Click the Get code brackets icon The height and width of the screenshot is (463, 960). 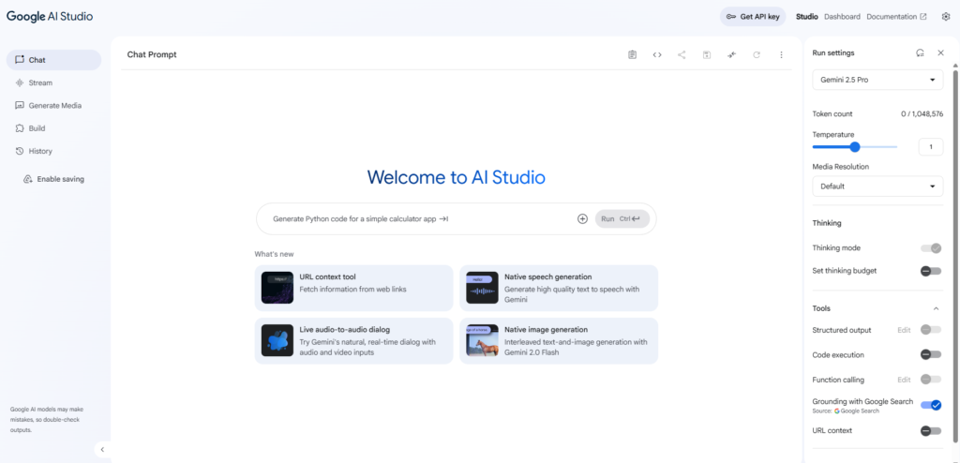(x=657, y=54)
